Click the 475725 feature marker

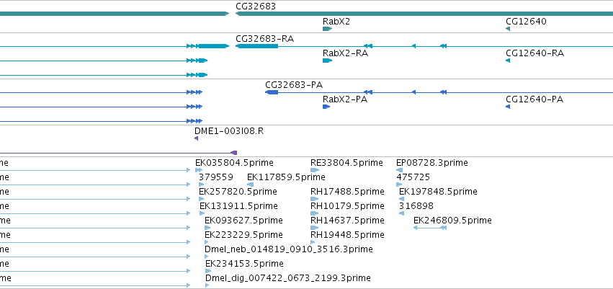399,184
